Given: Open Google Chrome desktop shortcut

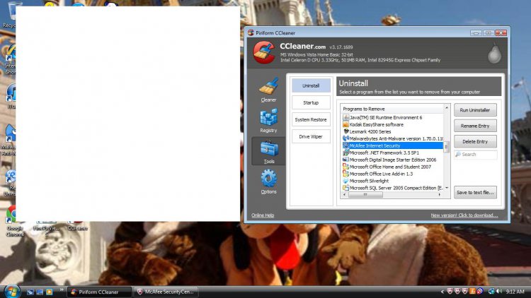Looking at the screenshot, I should pos(13,221).
